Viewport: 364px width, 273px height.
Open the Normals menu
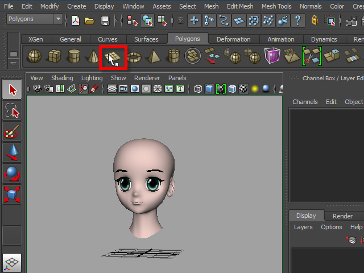311,6
